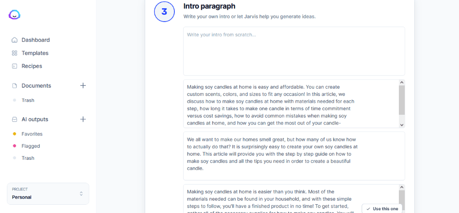Click the Recipes icon
Viewport: 459px width, 213px height.
pos(15,66)
